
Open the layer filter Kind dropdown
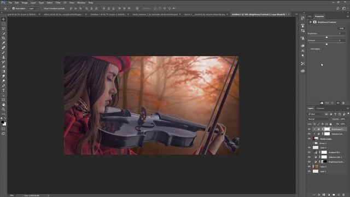[x=316, y=114]
